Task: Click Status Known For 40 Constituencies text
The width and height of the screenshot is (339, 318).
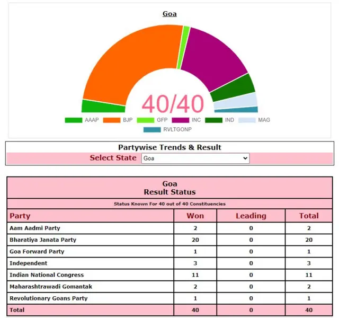Action: pyautogui.click(x=169, y=204)
